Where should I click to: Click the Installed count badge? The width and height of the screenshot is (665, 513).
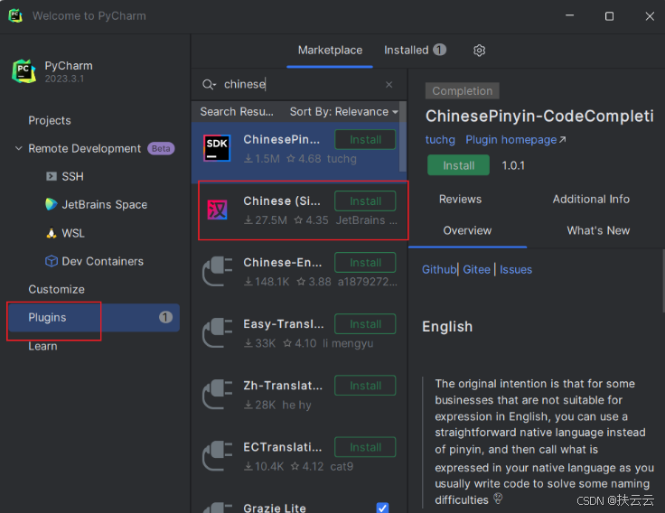pos(439,50)
